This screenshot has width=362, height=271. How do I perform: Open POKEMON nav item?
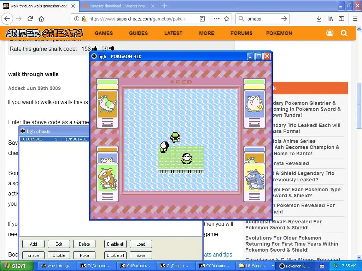coord(279,33)
